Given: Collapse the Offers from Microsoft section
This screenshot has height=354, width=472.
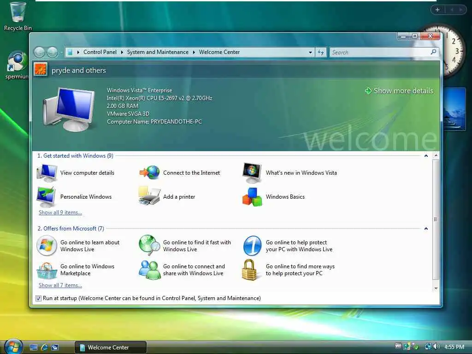Looking at the screenshot, I should coord(426,229).
